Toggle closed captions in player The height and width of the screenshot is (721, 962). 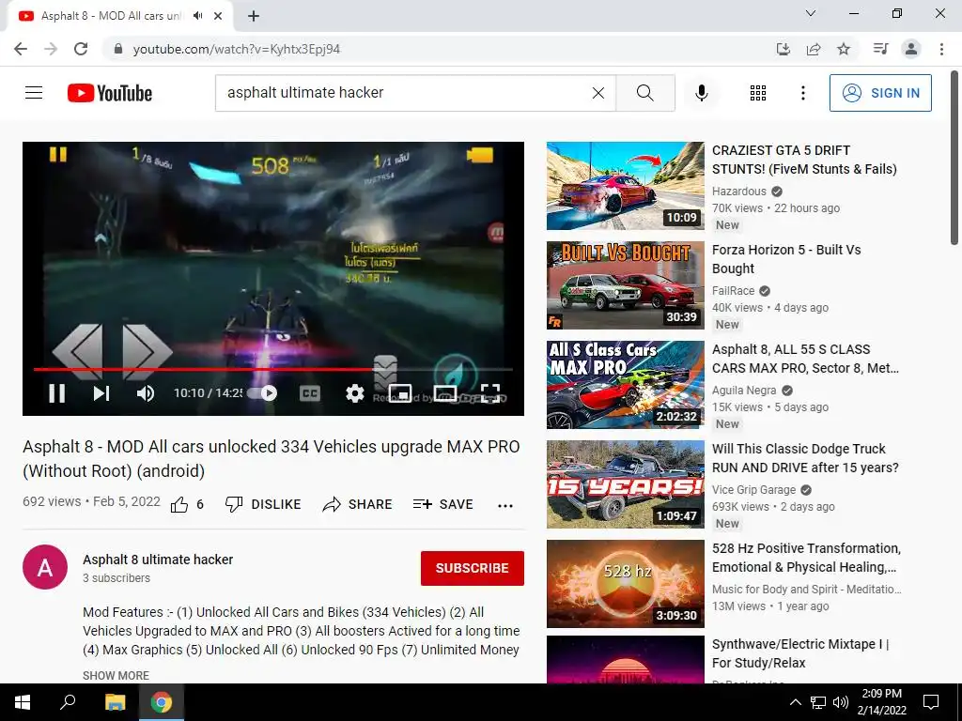[x=309, y=393]
